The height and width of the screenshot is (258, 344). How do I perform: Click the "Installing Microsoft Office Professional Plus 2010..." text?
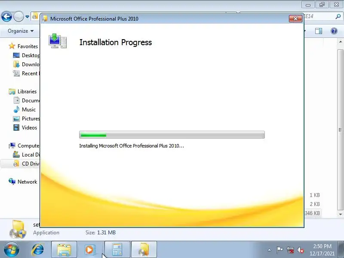[132, 146]
